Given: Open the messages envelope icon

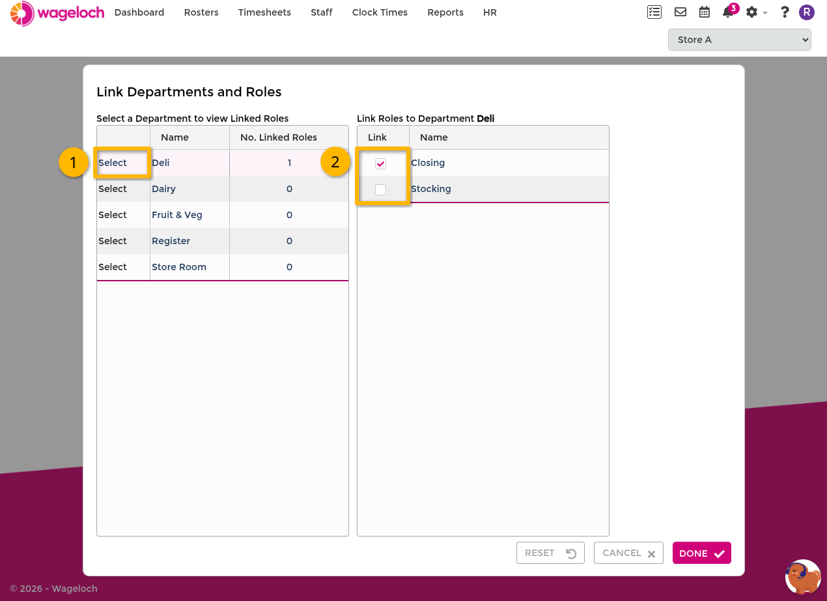Looking at the screenshot, I should (680, 12).
